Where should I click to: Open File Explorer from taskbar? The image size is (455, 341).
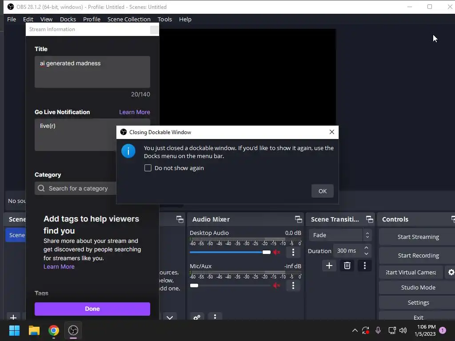point(34,330)
